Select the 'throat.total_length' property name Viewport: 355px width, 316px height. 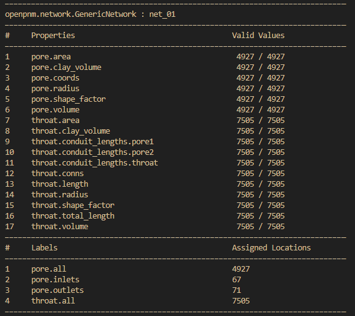pos(73,216)
